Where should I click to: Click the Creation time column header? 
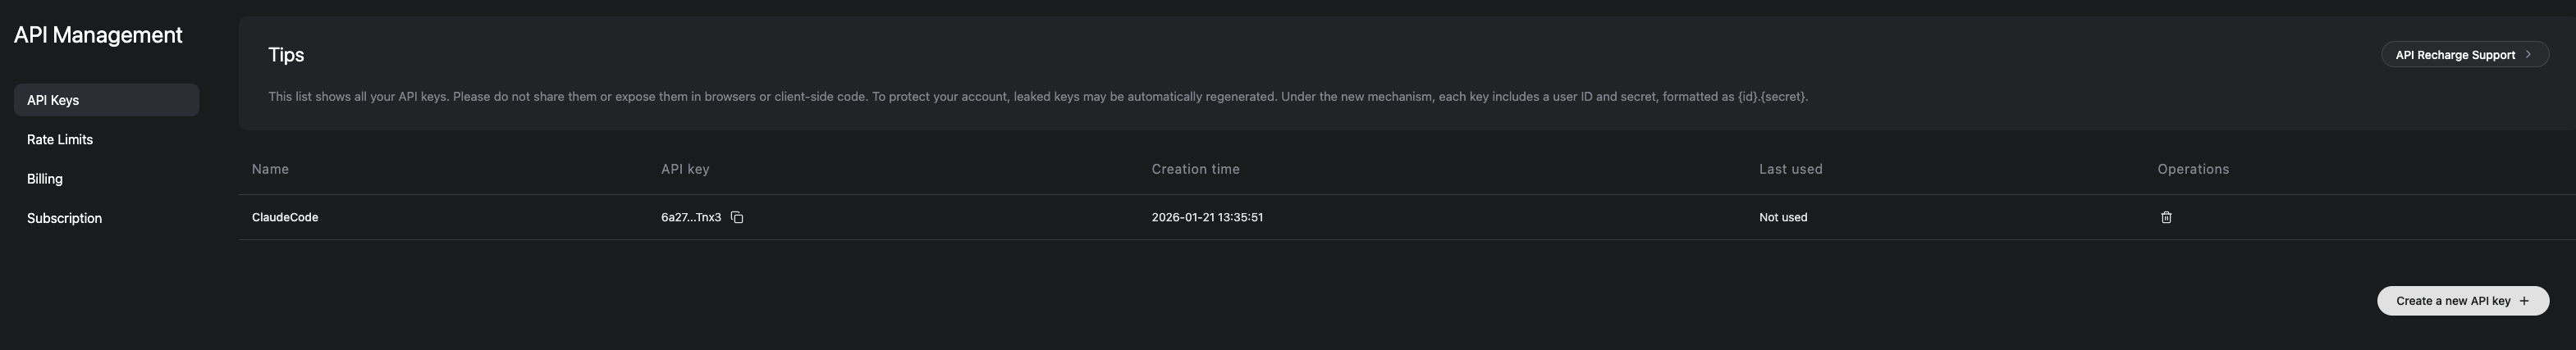1195,169
